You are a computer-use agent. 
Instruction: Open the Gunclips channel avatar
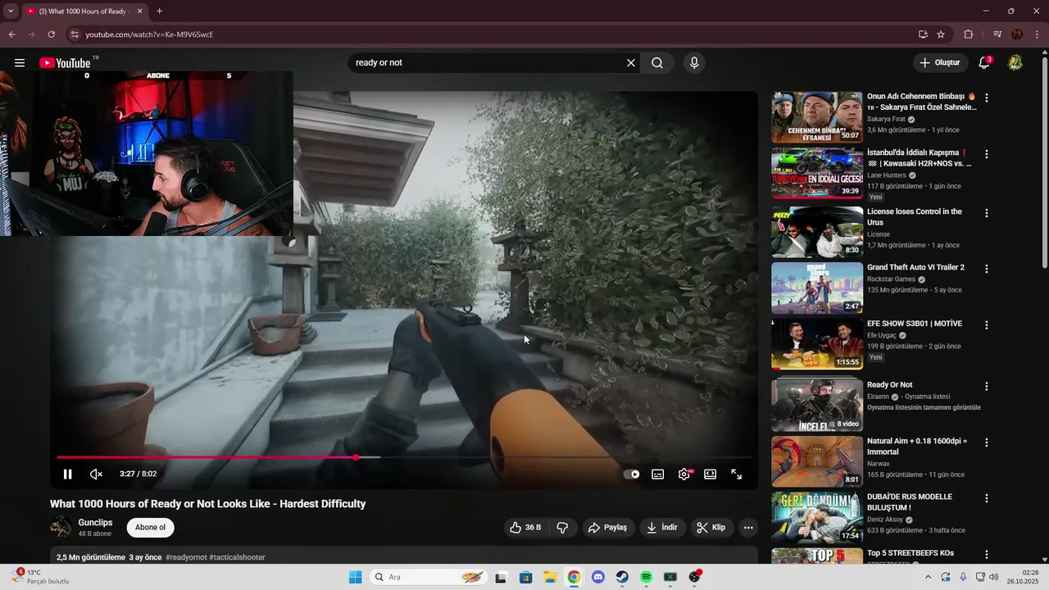point(61,528)
